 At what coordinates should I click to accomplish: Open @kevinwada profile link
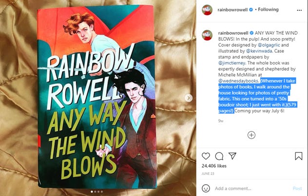[x=259, y=51]
